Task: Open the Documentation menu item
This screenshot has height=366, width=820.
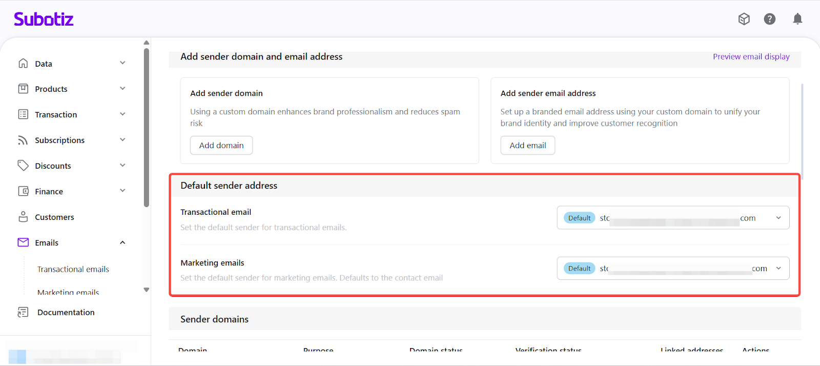Action: (x=66, y=312)
